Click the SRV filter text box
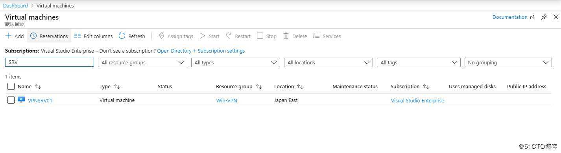Image resolution: width=561 pixels, height=153 pixels. tap(50, 62)
